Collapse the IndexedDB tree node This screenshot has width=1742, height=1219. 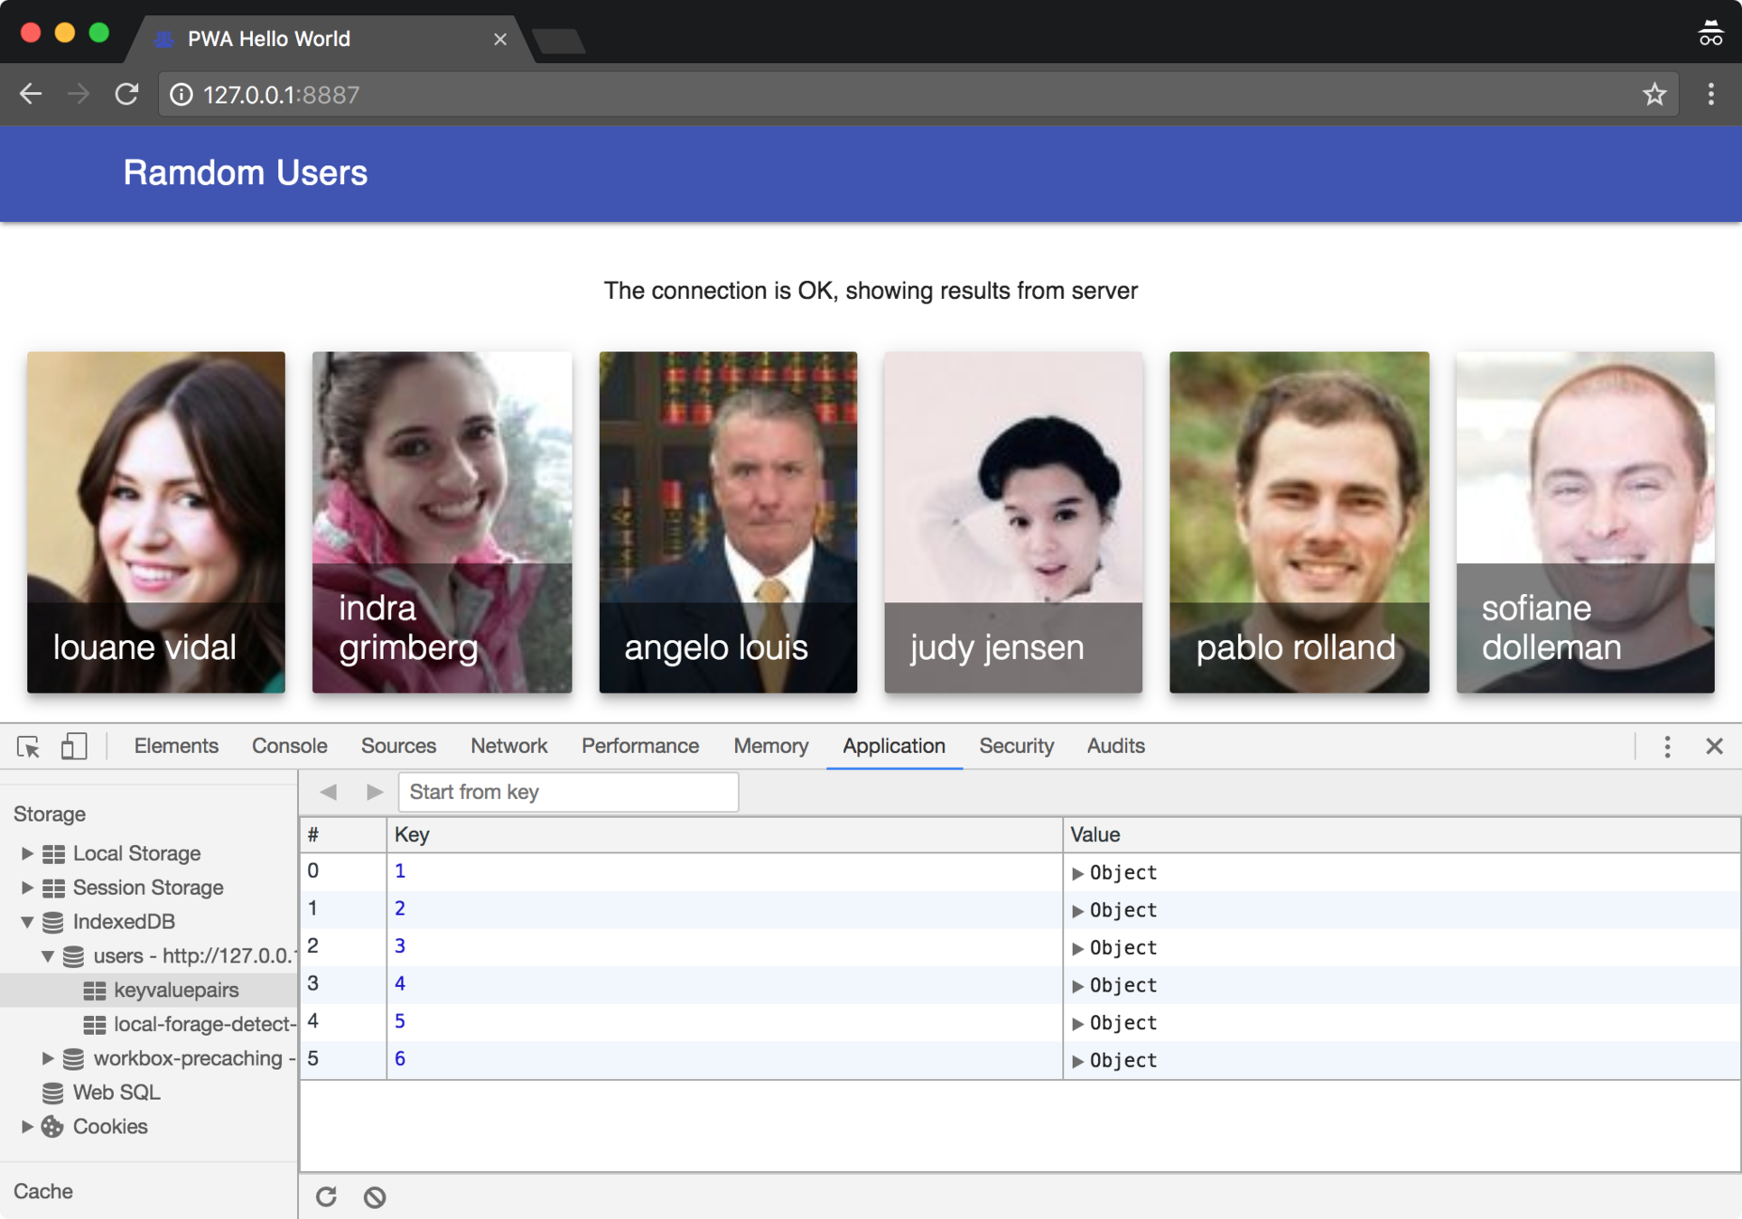tap(26, 922)
